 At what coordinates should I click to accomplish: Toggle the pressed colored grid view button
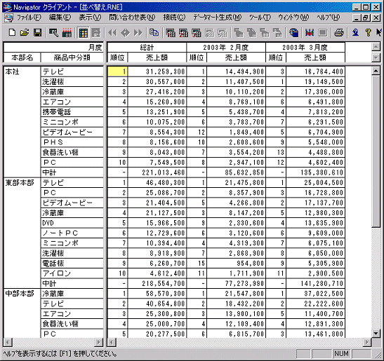[84, 33]
